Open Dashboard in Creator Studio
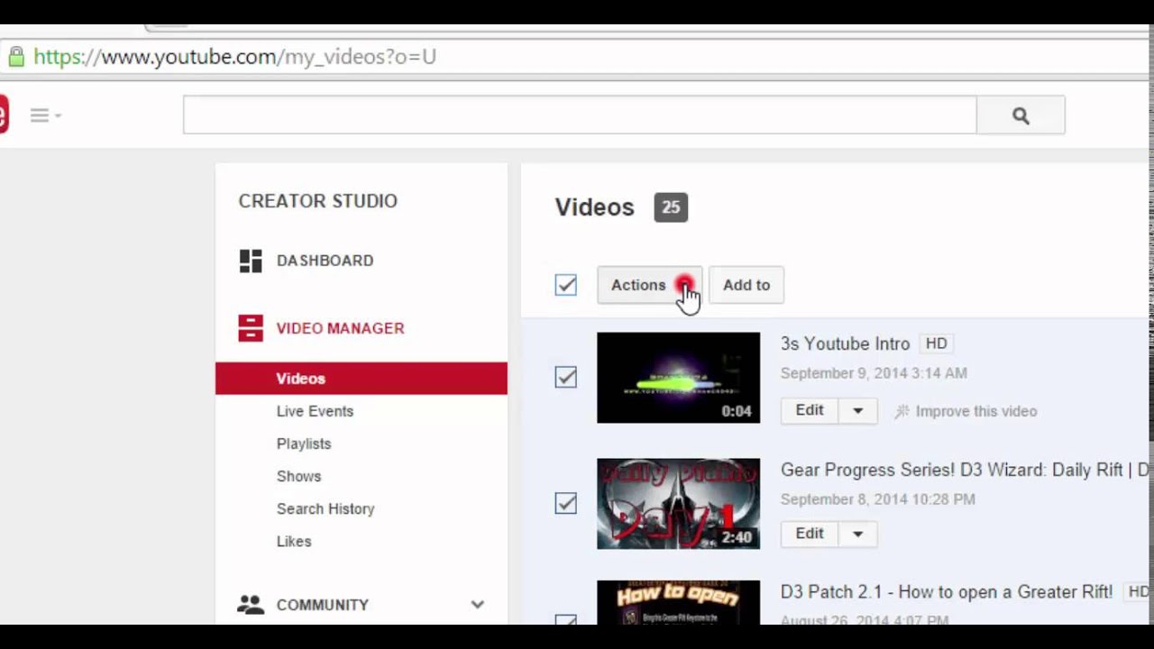The height and width of the screenshot is (649, 1154). click(x=325, y=261)
